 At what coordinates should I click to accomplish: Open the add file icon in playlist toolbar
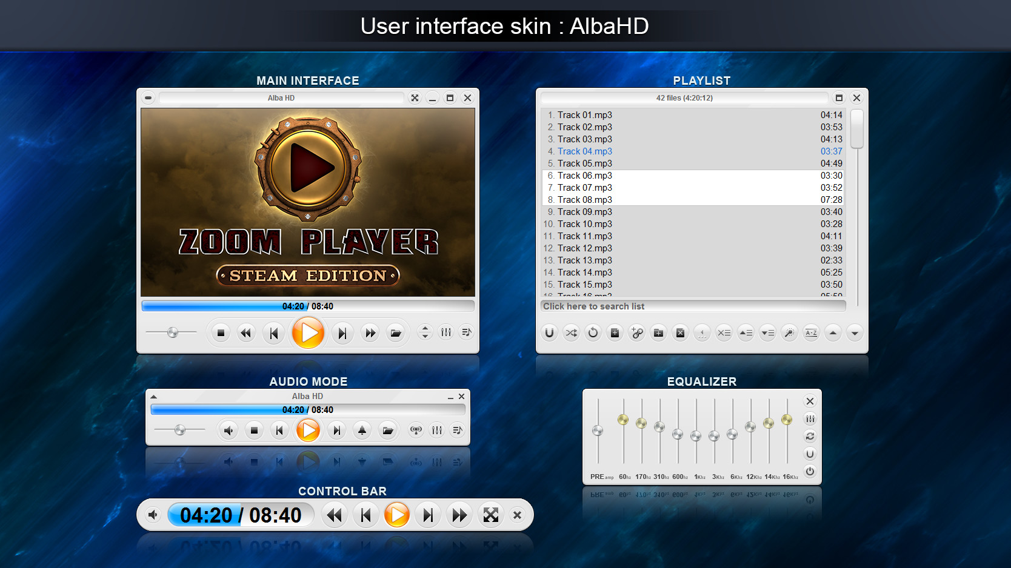pos(615,332)
